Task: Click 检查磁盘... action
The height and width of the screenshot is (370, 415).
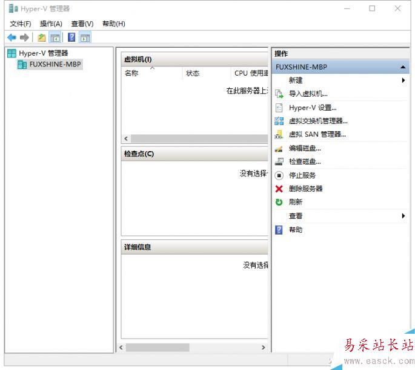Action: coord(305,161)
